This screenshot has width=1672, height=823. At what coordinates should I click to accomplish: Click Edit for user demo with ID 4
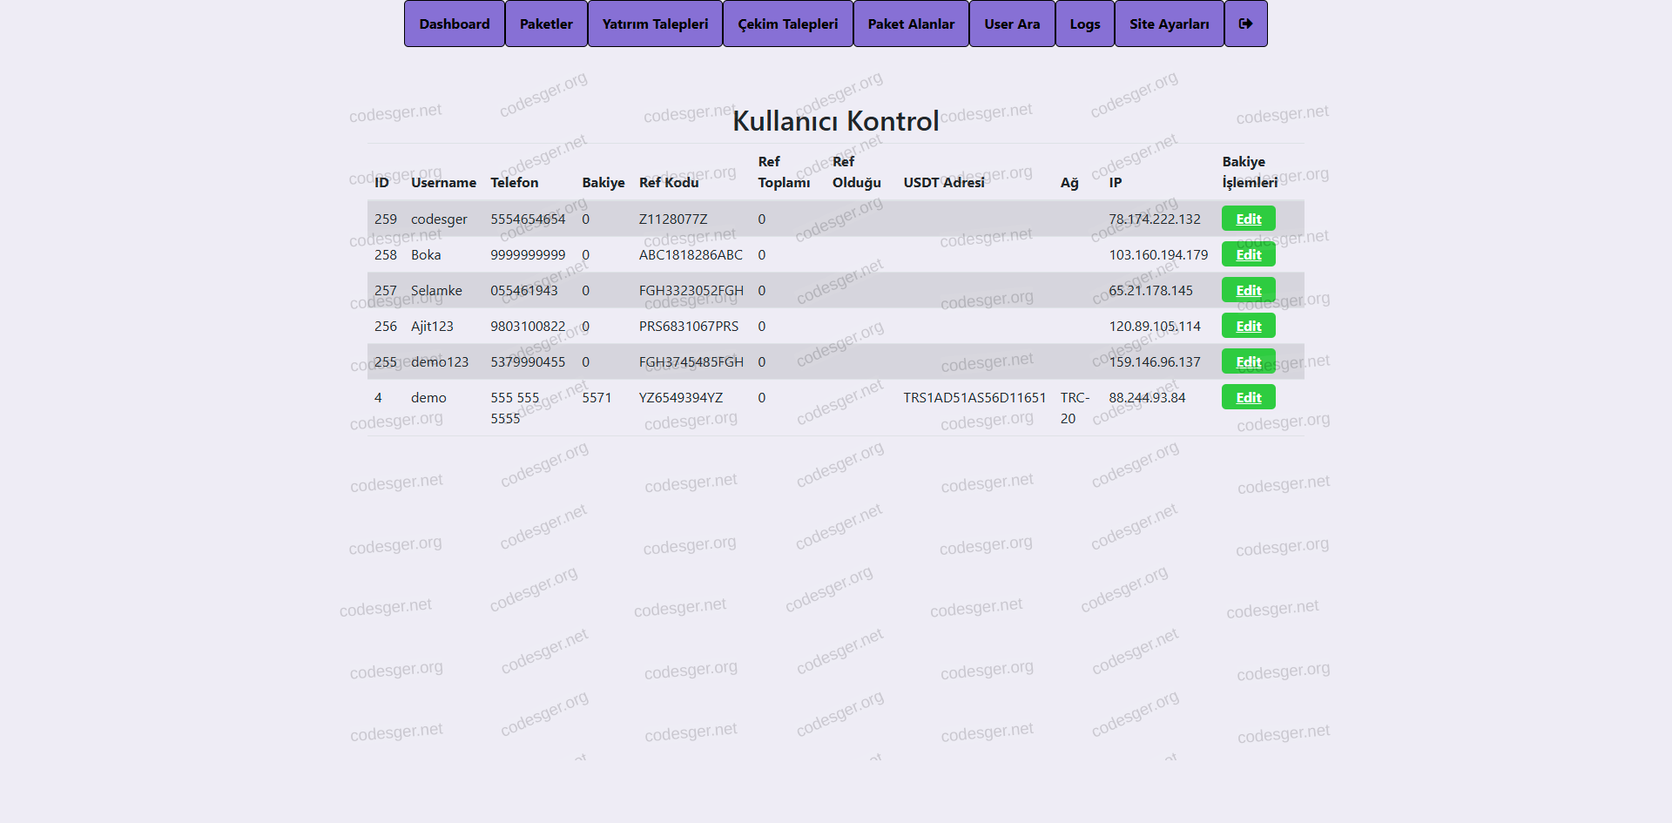pos(1248,397)
